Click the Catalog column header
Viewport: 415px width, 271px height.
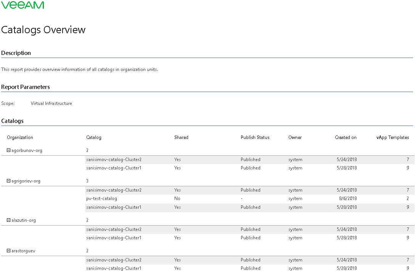pos(94,137)
